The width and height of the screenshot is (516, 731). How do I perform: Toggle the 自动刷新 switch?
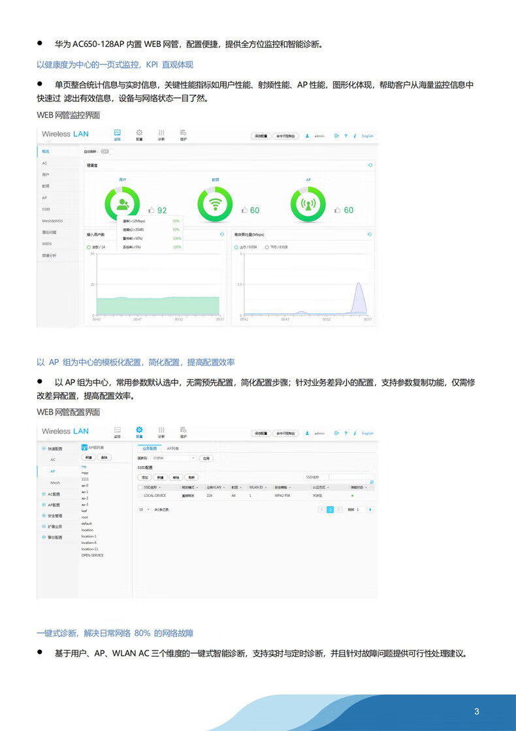[105, 151]
